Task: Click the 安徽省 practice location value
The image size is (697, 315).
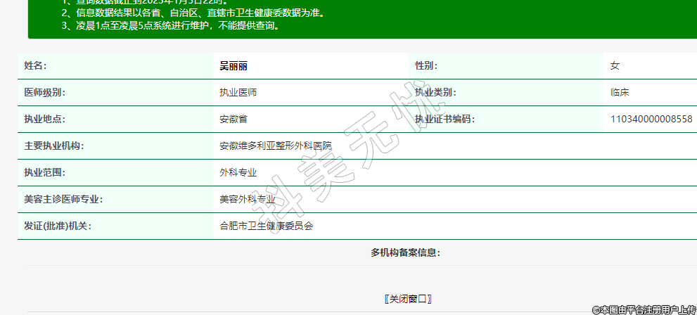Action: coord(234,119)
